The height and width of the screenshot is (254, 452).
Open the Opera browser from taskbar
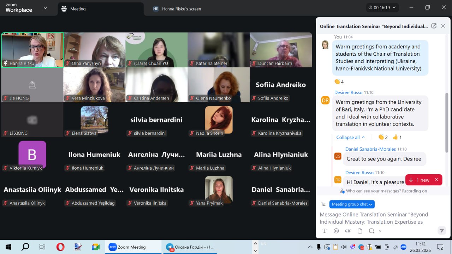coord(60,247)
